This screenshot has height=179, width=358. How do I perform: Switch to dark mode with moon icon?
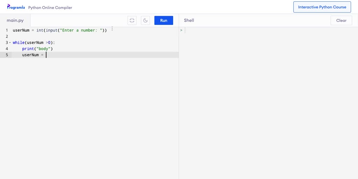click(145, 20)
